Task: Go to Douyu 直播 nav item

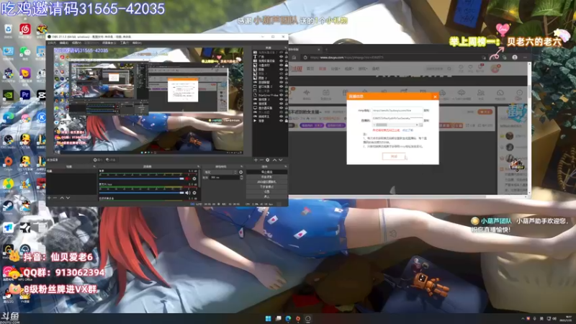Action: [x=322, y=68]
